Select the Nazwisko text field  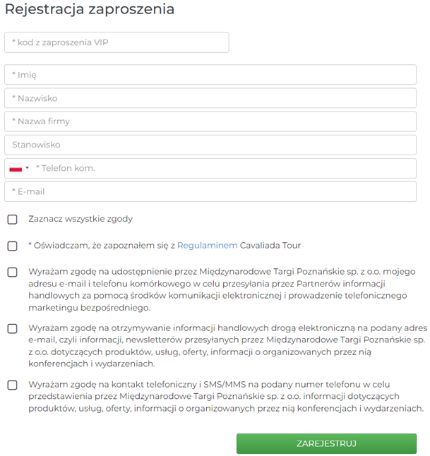coord(210,98)
